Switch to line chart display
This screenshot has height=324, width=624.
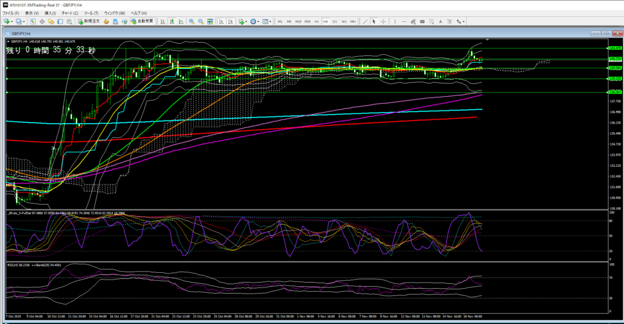(x=181, y=21)
